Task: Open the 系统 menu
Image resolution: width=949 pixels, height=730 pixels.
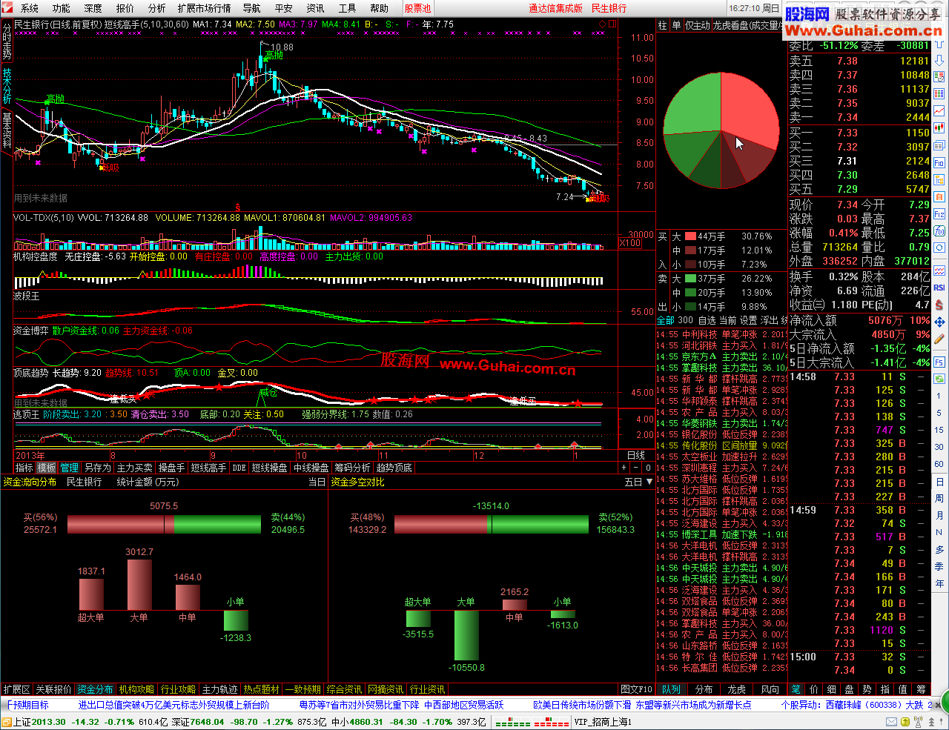Action: tap(30, 8)
